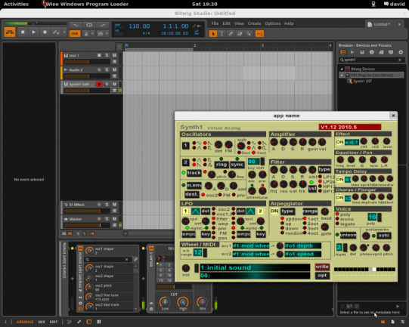Image resolution: width=409 pixels, height=327 pixels.
Task: Mute the Audio 2 track
Action: click(x=114, y=69)
